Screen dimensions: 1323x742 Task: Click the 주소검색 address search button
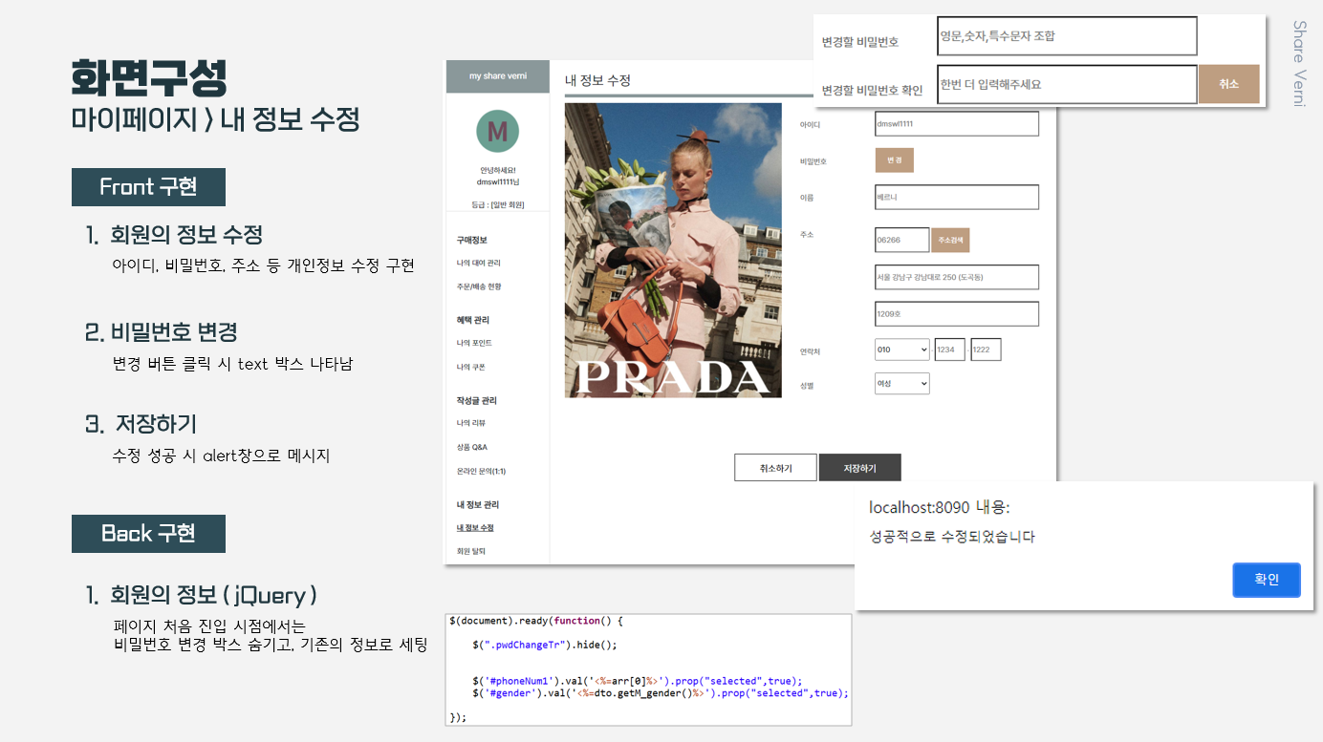click(950, 240)
